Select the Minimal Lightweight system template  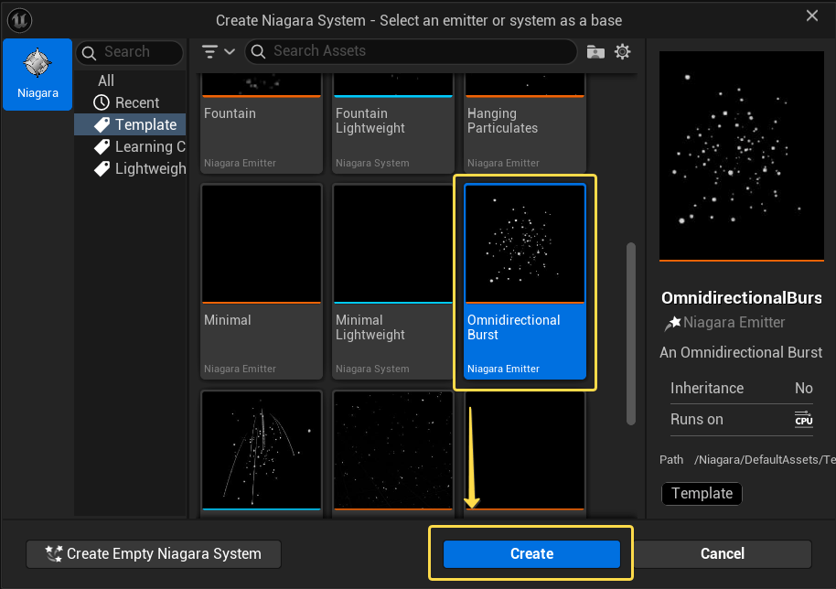pos(393,282)
